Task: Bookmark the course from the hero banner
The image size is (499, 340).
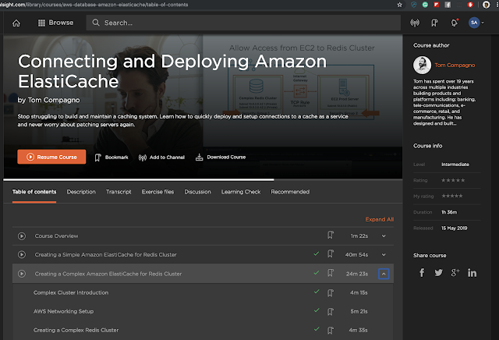Action: click(111, 158)
